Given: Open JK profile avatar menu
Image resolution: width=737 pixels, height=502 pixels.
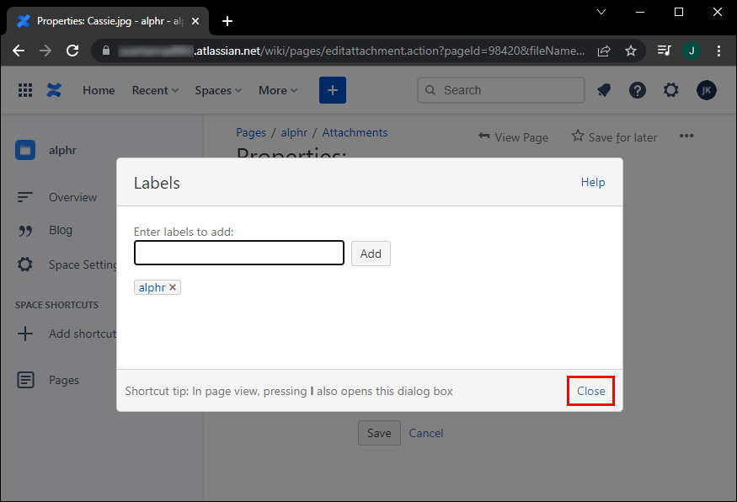Looking at the screenshot, I should [707, 90].
